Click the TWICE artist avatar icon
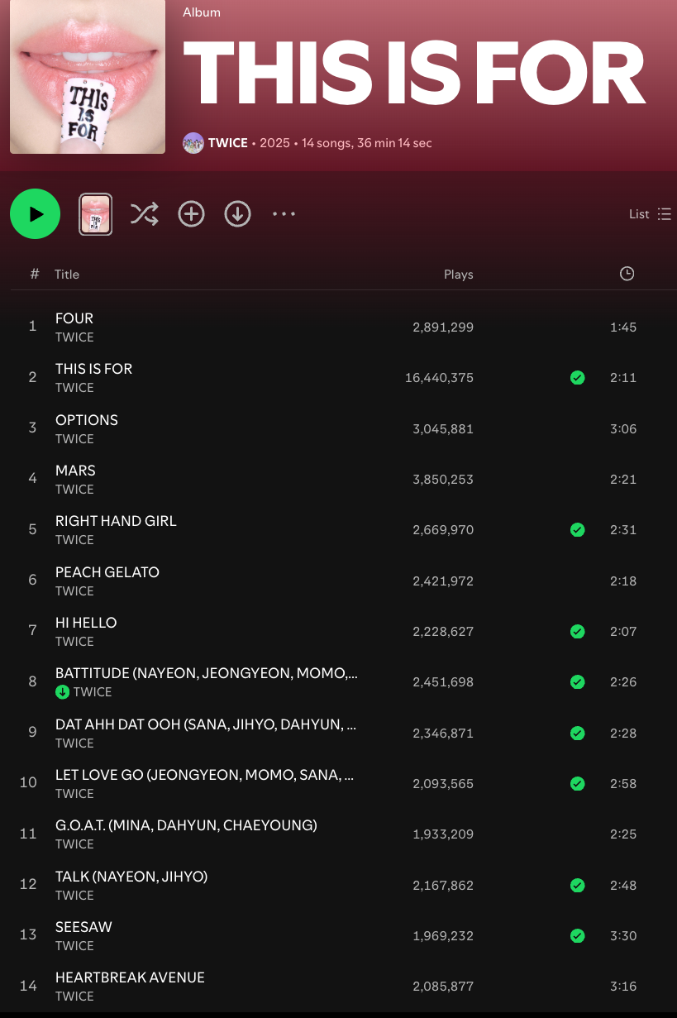 pos(193,143)
